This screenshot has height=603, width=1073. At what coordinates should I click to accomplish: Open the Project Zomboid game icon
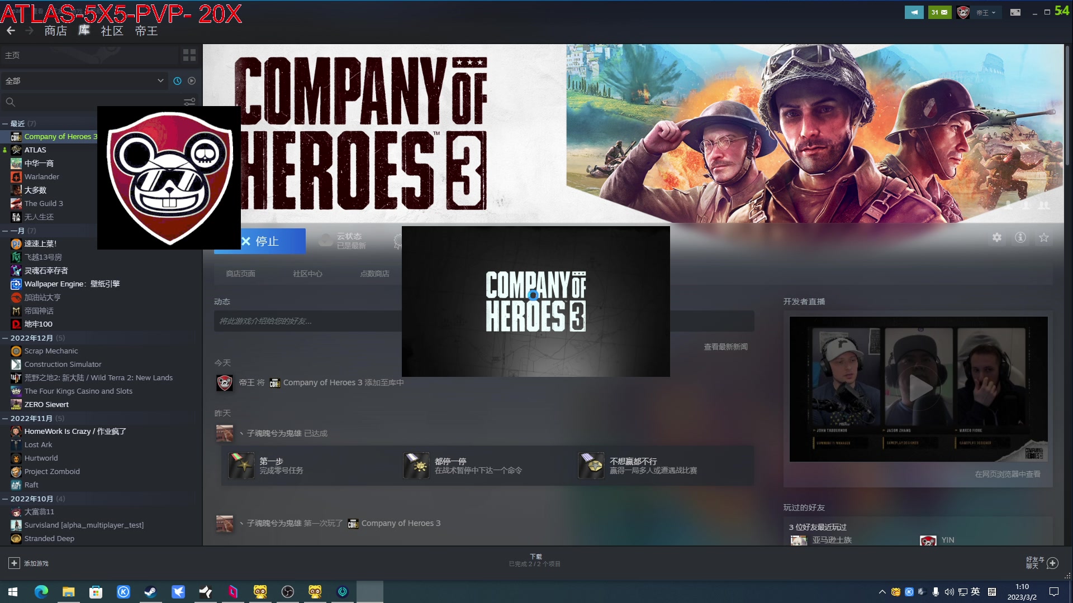click(16, 472)
